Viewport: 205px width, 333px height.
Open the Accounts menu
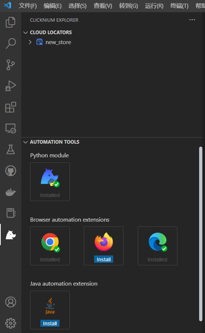[10, 302]
